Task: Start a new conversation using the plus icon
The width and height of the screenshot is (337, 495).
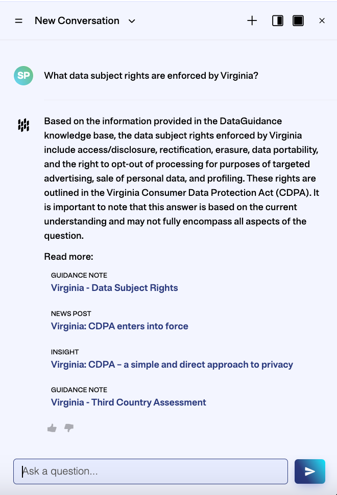Action: tap(252, 20)
